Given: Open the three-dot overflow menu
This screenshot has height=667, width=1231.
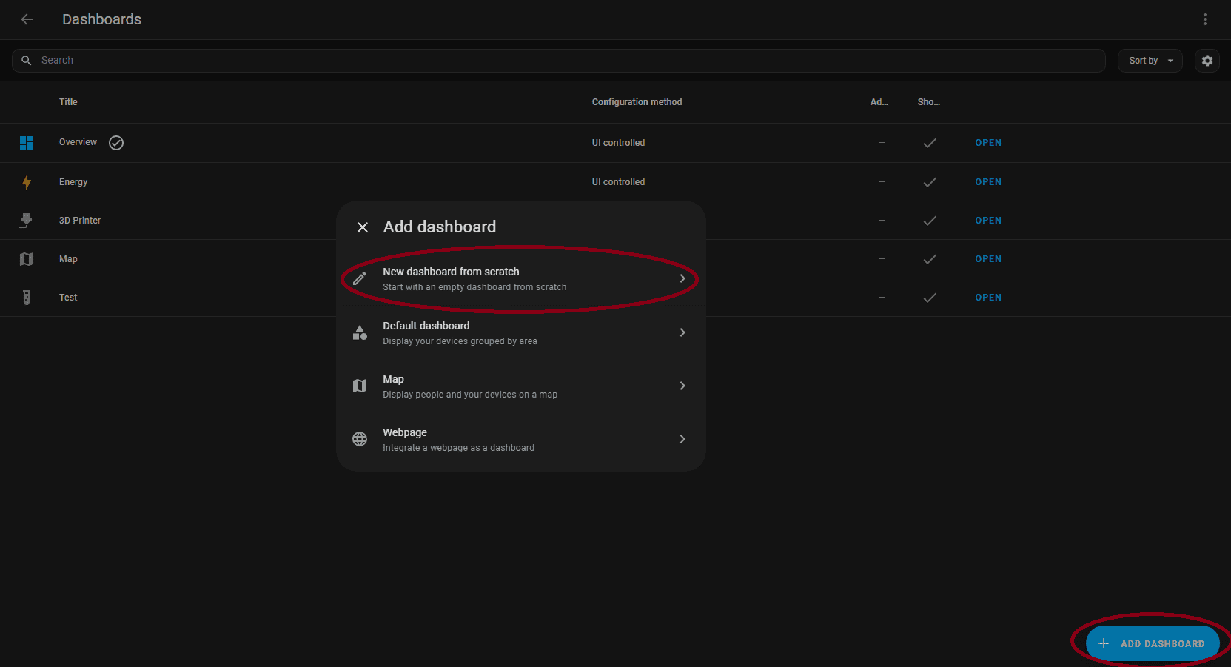Looking at the screenshot, I should [x=1204, y=19].
